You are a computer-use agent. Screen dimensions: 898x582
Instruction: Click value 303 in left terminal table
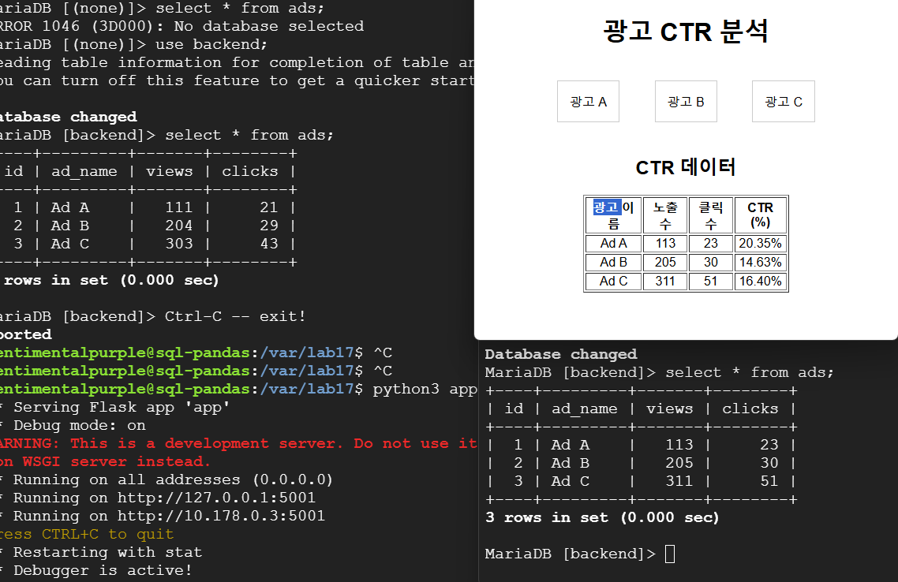(x=178, y=244)
